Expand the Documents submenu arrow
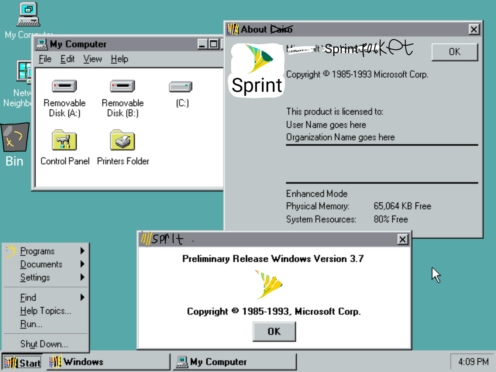 coord(82,264)
